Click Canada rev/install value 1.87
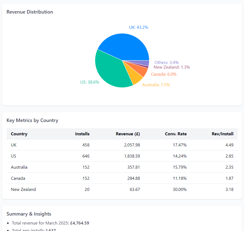This screenshot has height=231, width=244. click(x=230, y=178)
